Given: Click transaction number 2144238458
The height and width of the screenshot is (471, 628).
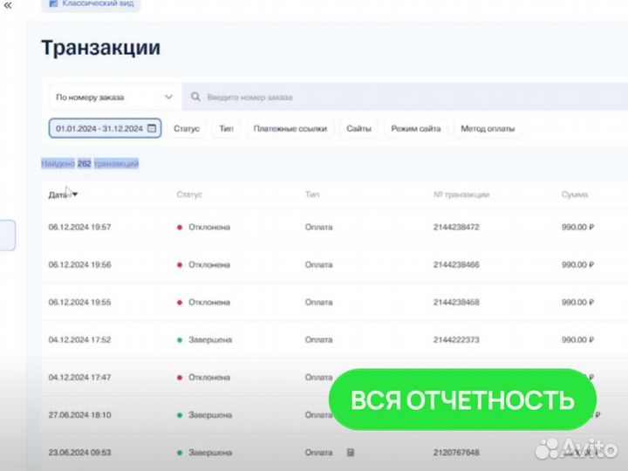Looking at the screenshot, I should [456, 303].
